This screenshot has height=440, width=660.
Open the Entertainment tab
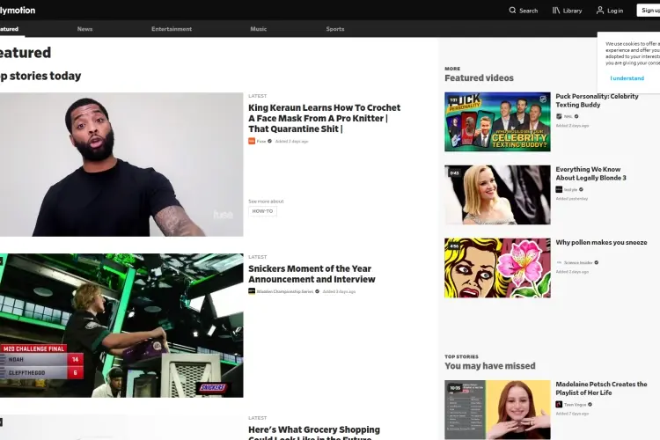click(172, 29)
